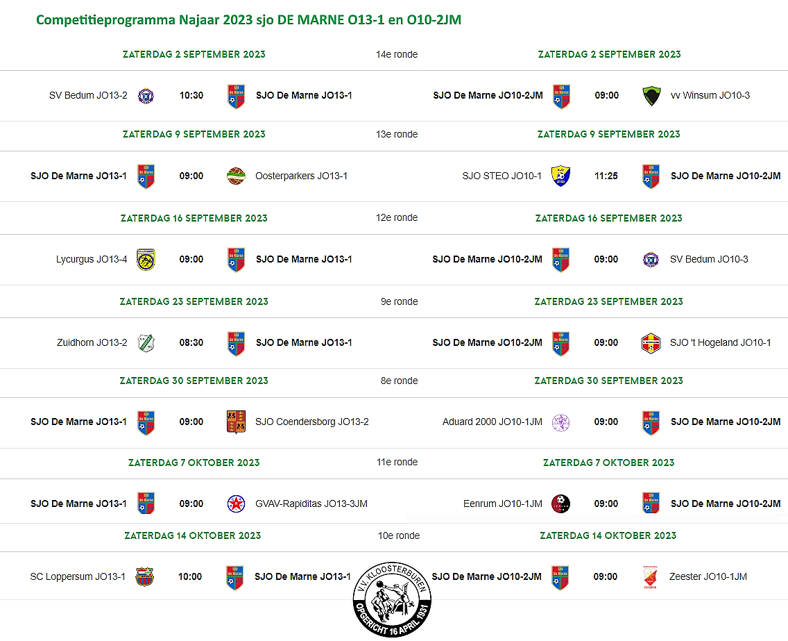The image size is (788, 641).
Task: Click the left 'Zaterdag 2 september 2023' header
Action: click(194, 54)
